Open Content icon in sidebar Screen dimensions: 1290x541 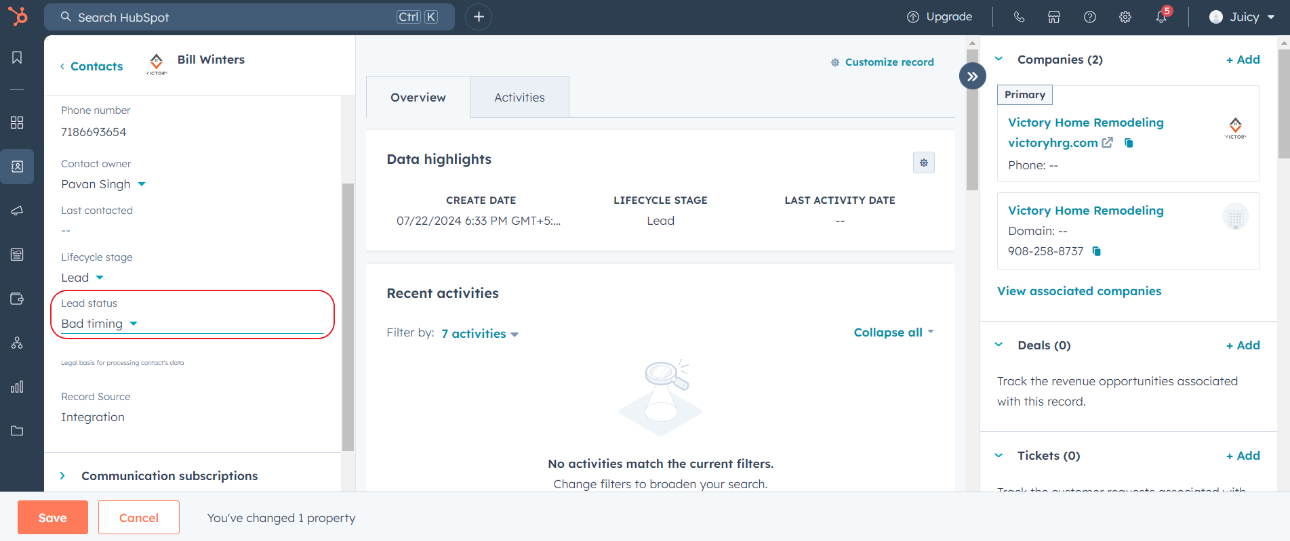pos(17,255)
